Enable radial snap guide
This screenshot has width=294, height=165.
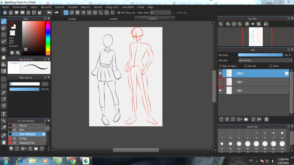89,13
